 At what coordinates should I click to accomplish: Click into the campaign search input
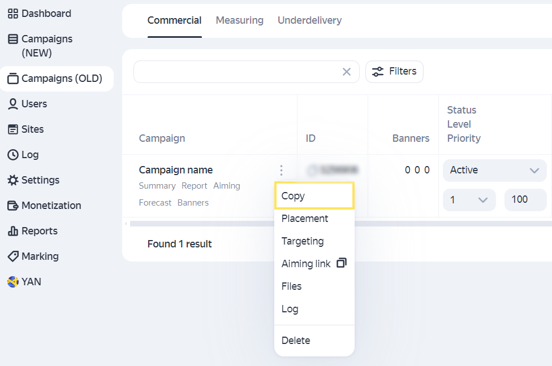tap(236, 72)
